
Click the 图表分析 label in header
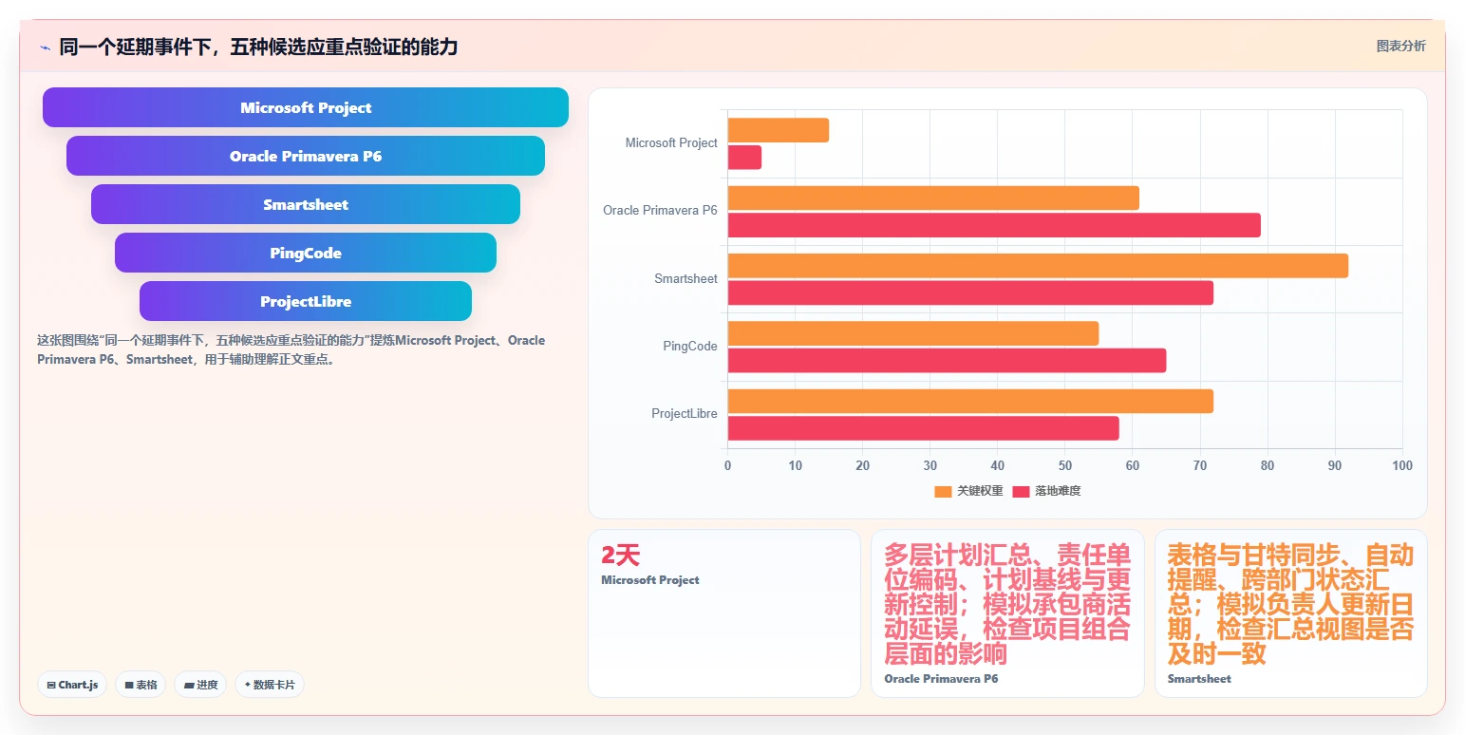[1400, 46]
